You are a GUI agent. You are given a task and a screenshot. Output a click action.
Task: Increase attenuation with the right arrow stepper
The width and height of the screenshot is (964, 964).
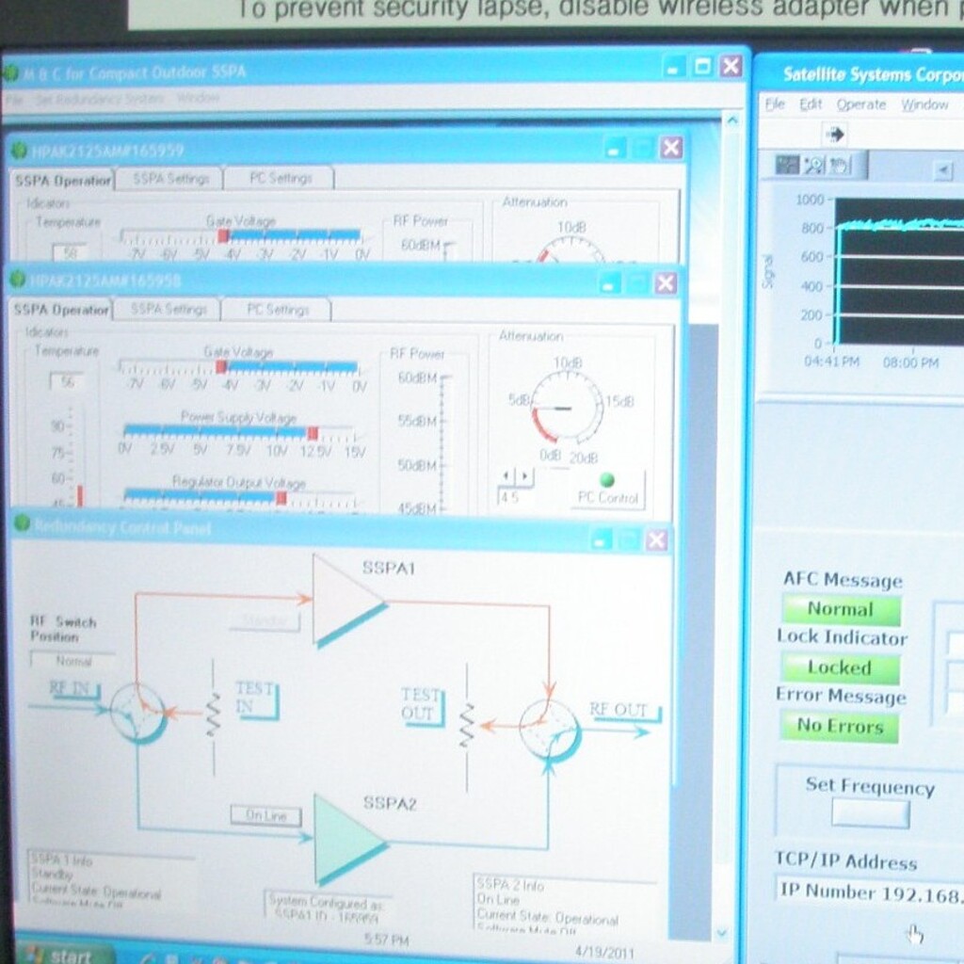coord(524,476)
